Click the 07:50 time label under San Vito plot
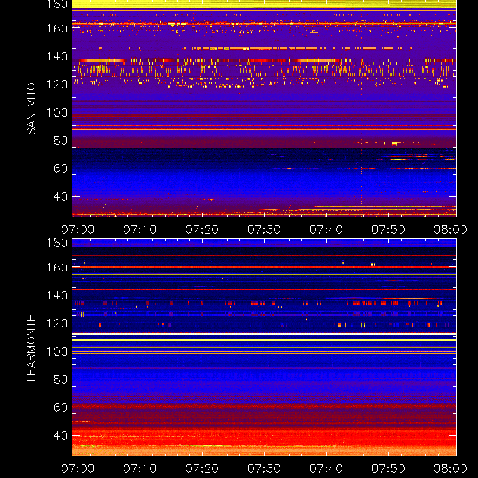This screenshot has width=478, height=478. click(388, 229)
